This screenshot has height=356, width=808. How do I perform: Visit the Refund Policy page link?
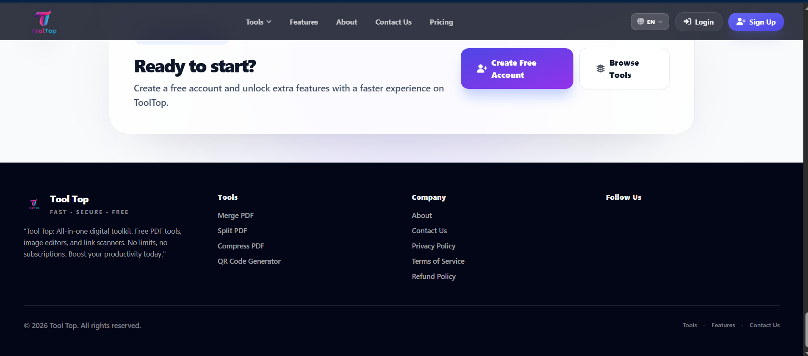click(x=434, y=276)
